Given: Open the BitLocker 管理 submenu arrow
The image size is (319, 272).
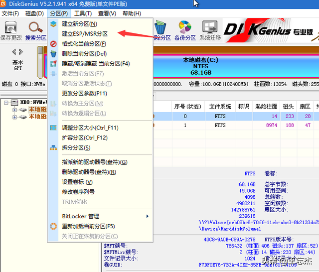Looking at the screenshot, I should coord(148,216).
